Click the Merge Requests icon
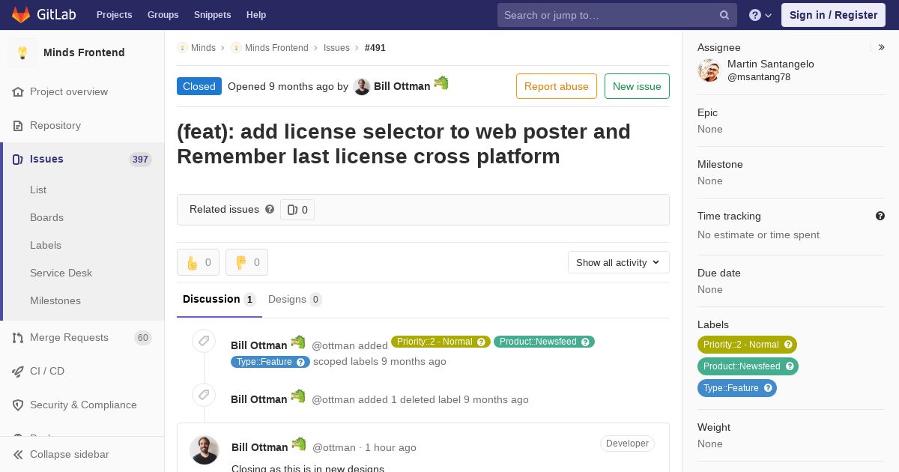Screen dimensions: 899x472 [x=18, y=337]
